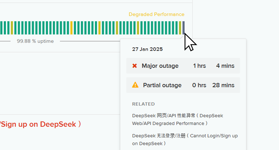The height and width of the screenshot is (150, 279).
Task: Open the Cannot Login/Sign up on DeepSeek tooltip link
Action: [x=185, y=140]
